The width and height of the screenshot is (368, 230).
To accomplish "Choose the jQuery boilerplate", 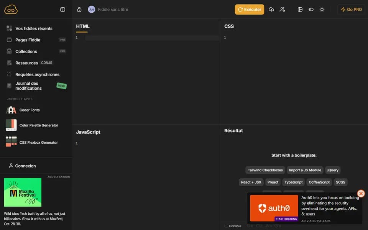I will point(333,170).
